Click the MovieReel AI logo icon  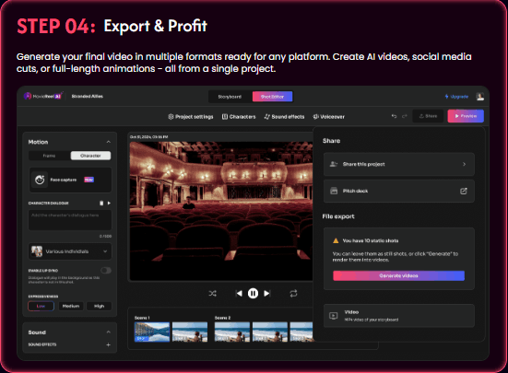coord(28,96)
